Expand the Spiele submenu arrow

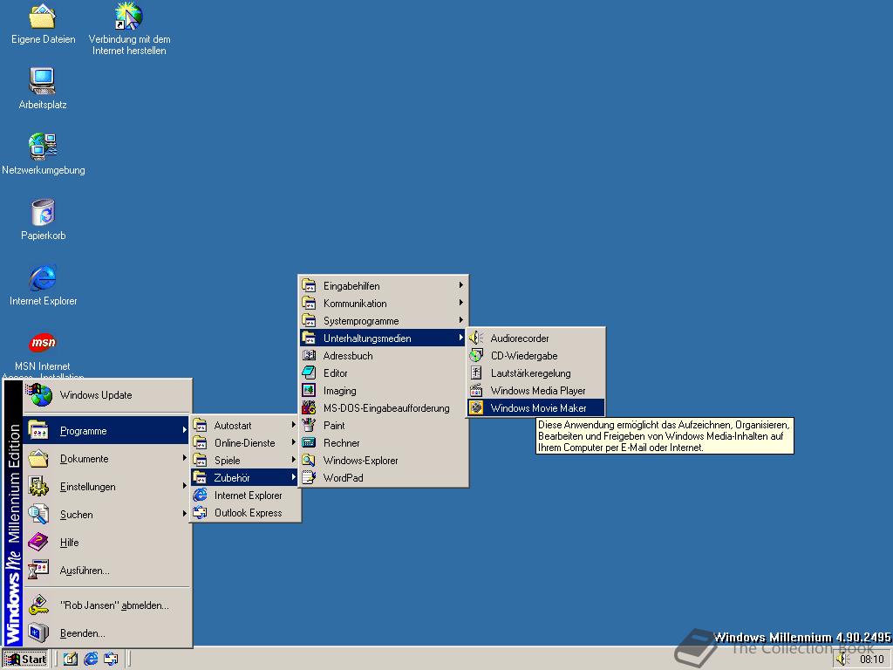[294, 460]
